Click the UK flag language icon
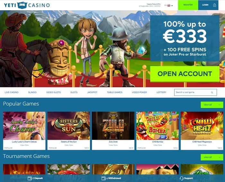This screenshot has width=225, height=182. [x=169, y=5]
